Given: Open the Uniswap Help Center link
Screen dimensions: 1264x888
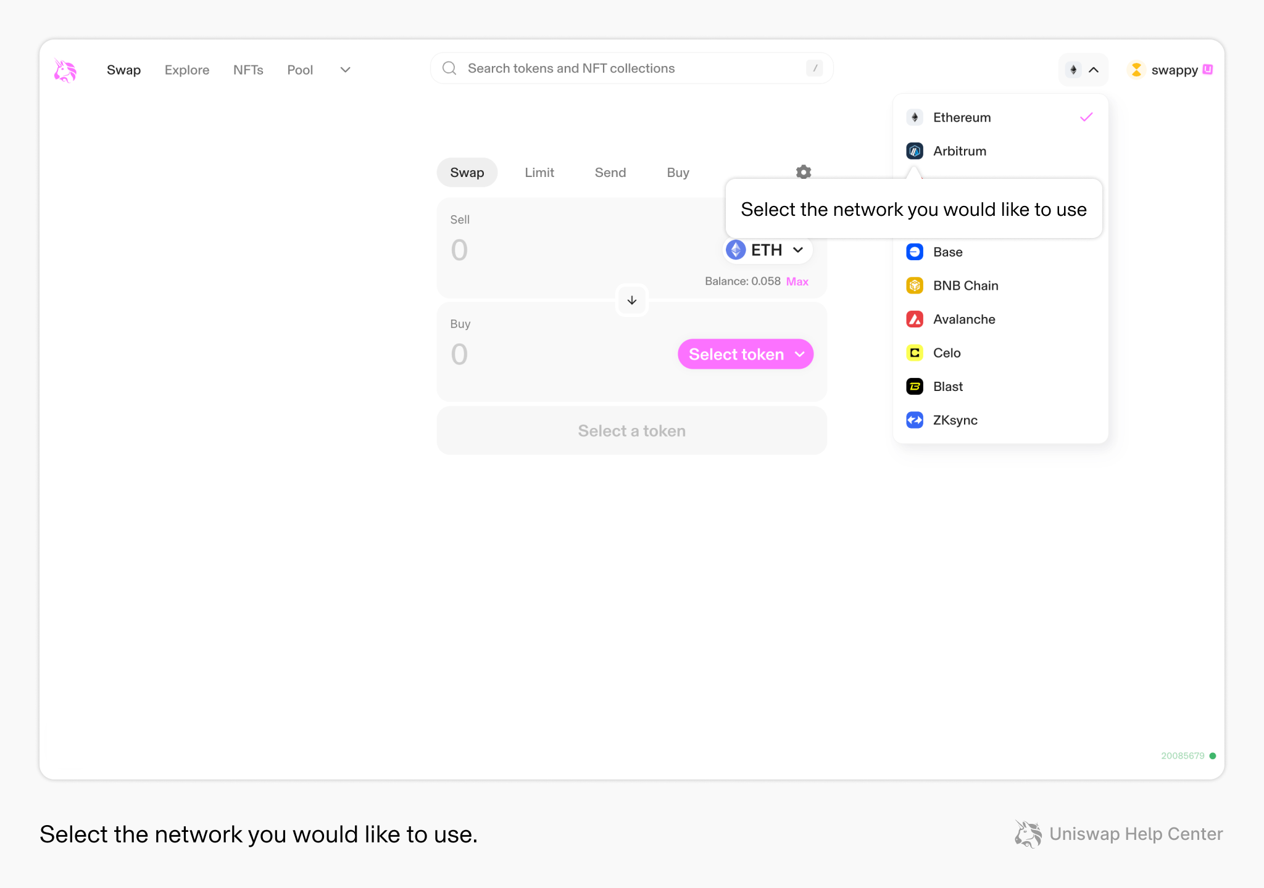Looking at the screenshot, I should click(x=1136, y=834).
